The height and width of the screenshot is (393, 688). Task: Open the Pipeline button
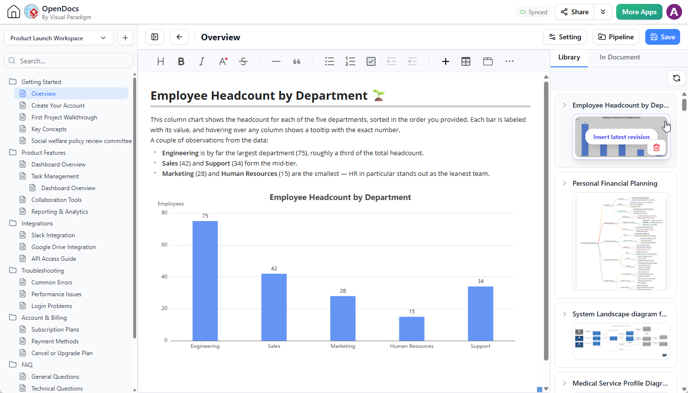616,37
